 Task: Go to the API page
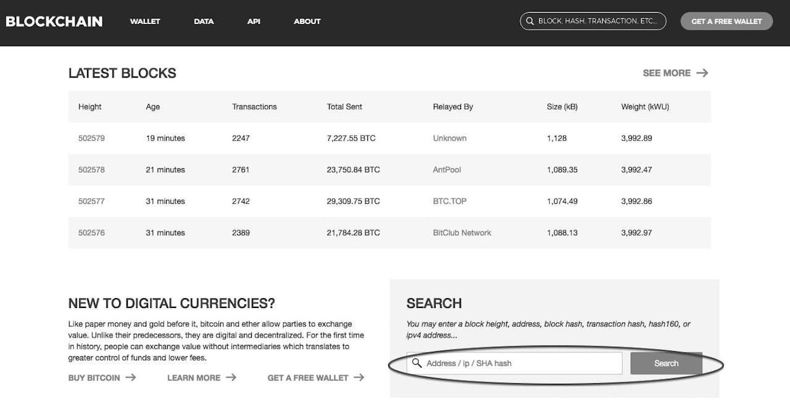pos(254,22)
